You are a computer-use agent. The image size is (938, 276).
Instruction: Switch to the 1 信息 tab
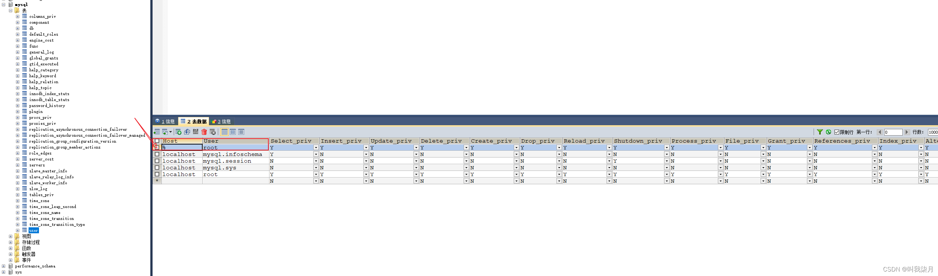[165, 121]
